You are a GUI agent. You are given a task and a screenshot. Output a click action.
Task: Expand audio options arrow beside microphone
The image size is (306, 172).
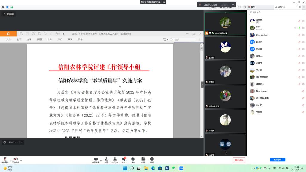pos(10,160)
